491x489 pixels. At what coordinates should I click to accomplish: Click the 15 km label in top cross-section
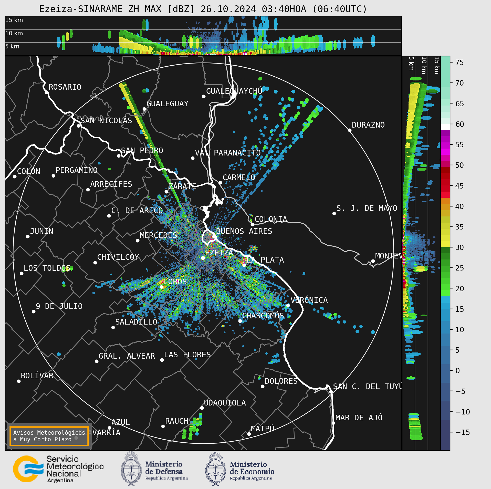click(x=14, y=20)
